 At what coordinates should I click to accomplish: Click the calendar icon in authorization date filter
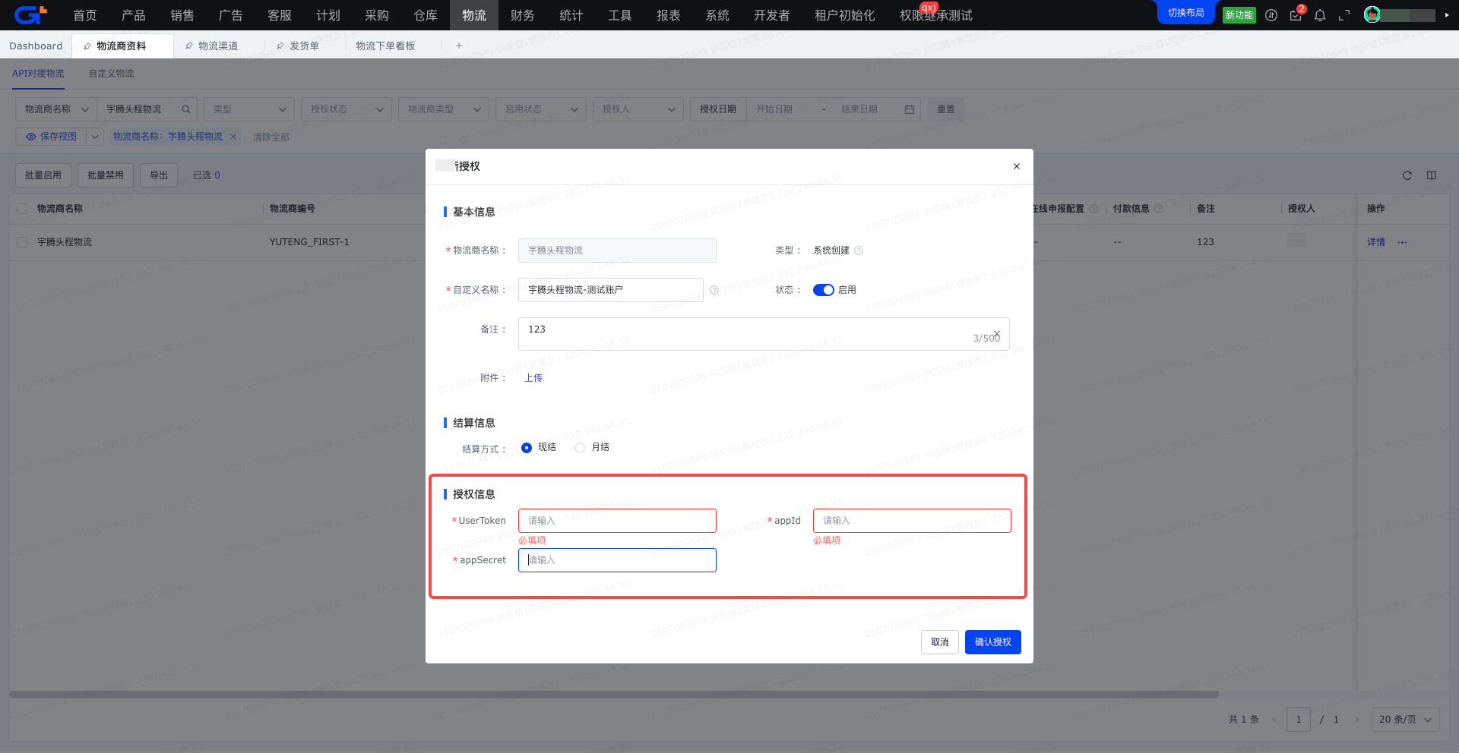(x=910, y=109)
